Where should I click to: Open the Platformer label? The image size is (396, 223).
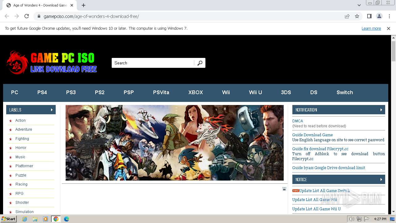(x=24, y=166)
